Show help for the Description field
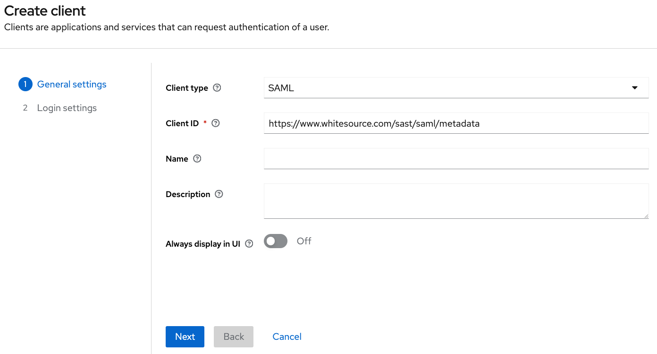The width and height of the screenshot is (657, 354). pos(219,194)
